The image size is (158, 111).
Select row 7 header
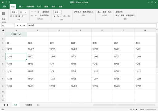(3, 71)
